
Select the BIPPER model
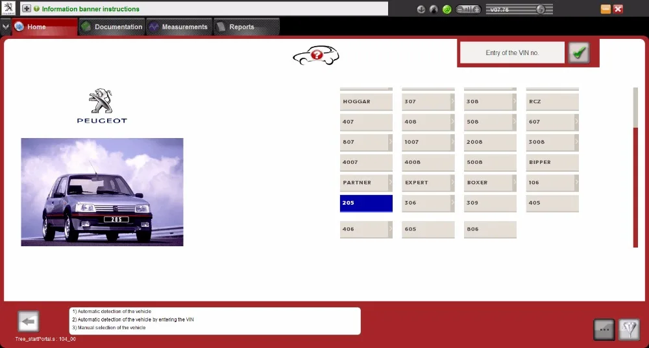pos(552,163)
